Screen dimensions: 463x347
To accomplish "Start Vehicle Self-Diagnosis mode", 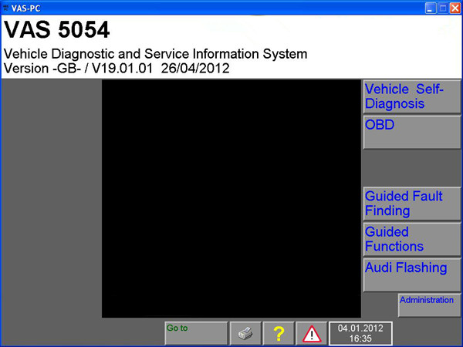I will click(411, 97).
